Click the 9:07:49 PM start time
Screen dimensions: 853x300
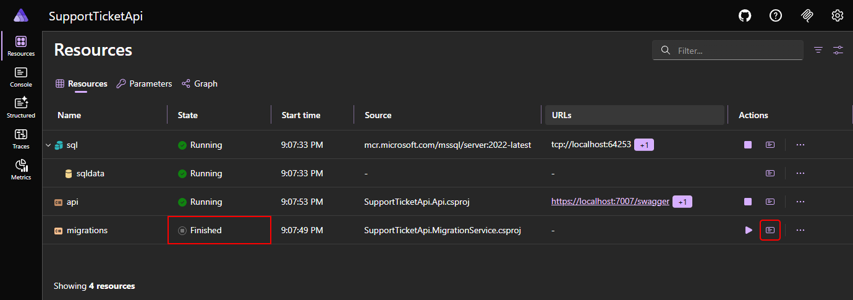pos(302,230)
